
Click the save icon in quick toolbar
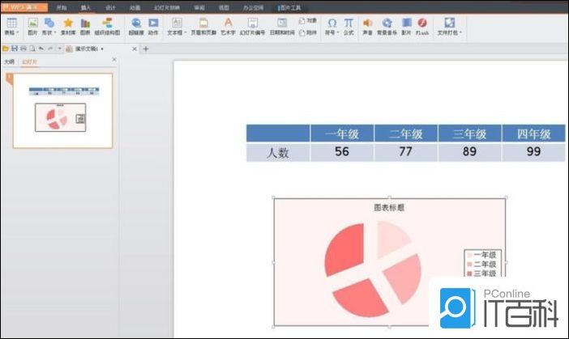(15, 49)
